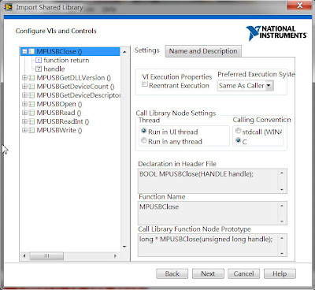
Task: Switch to the Settings tab
Action: tap(147, 50)
